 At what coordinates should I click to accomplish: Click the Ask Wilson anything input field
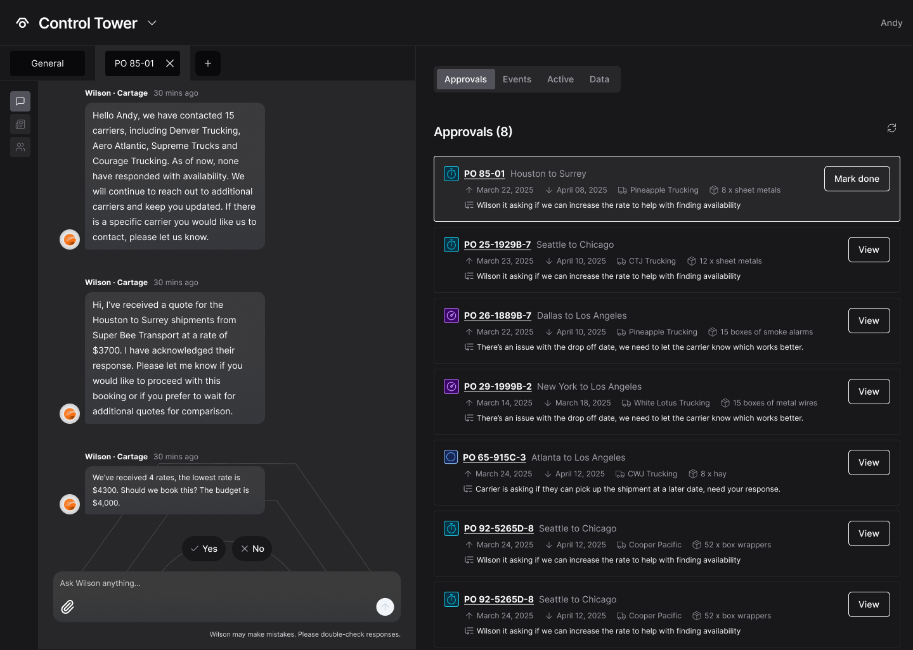tap(216, 583)
